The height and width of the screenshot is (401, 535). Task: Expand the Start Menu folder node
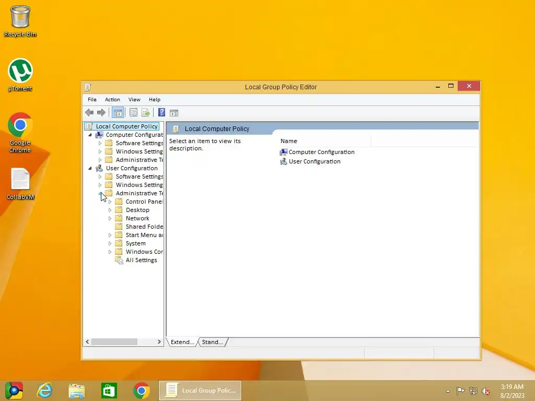pyautogui.click(x=110, y=235)
